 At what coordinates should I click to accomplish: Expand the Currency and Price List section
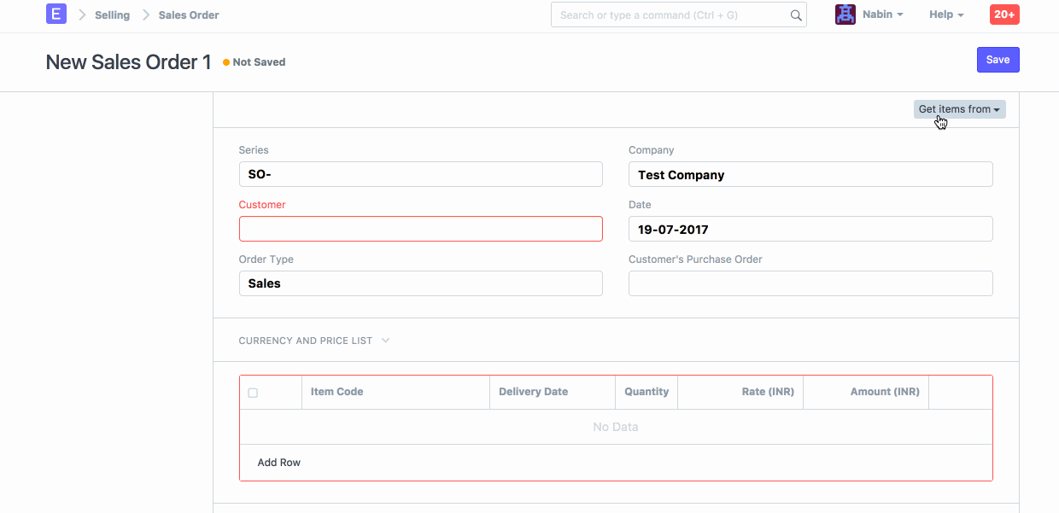point(313,341)
